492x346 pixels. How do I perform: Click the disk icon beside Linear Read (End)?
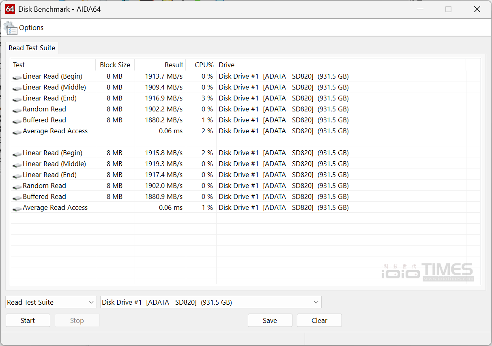(x=17, y=98)
